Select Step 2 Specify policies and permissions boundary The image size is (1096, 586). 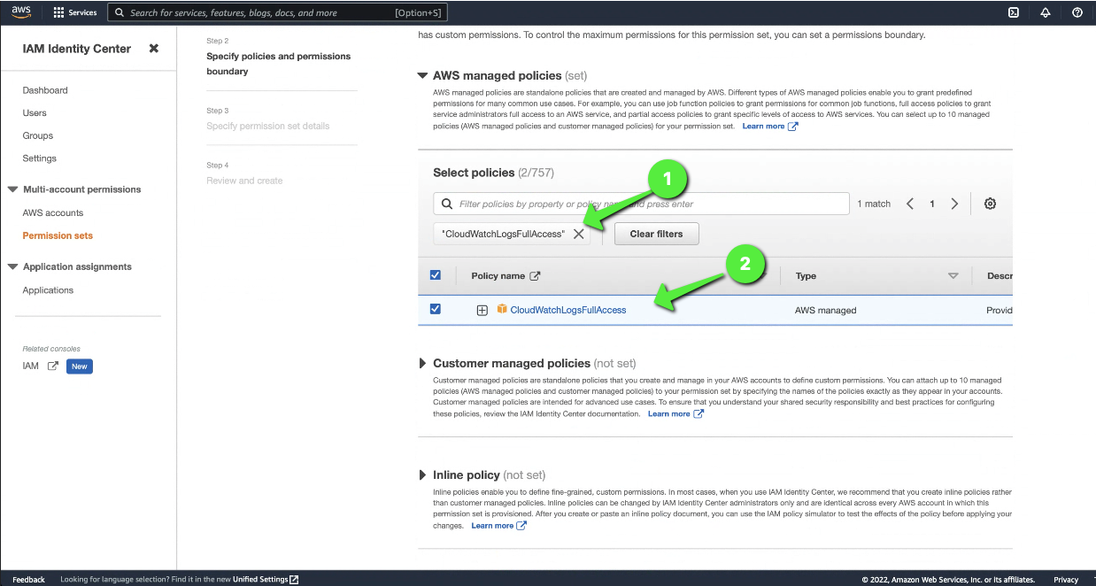click(278, 64)
